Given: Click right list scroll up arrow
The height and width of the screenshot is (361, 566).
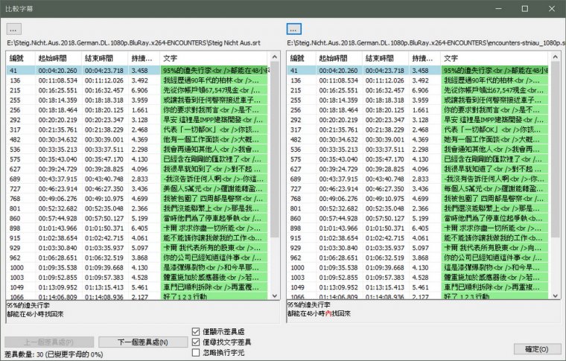Looking at the screenshot, I should (555, 57).
